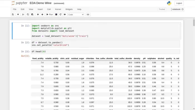Click inside the df.head(20) code cell
Screen dimensions: 195x110
(106, 51)
